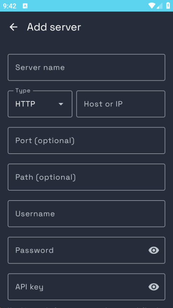Go back using the arrow icon

click(13, 27)
